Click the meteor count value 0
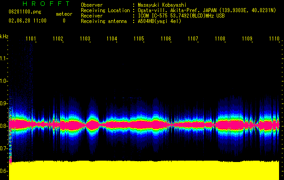284x180 pixels. coord(64,21)
